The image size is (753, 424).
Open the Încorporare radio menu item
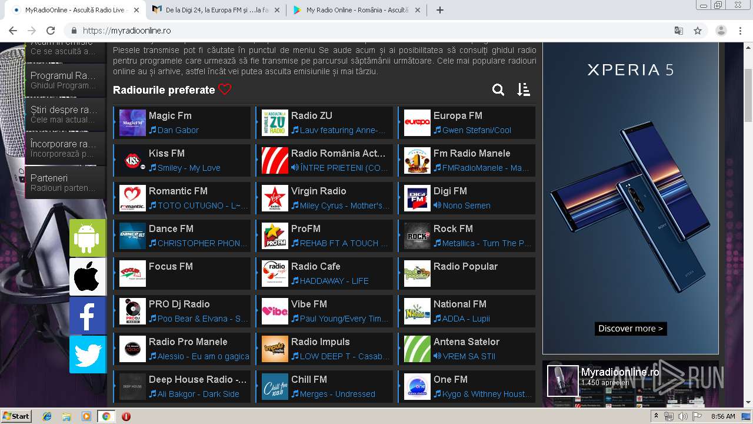(65, 148)
